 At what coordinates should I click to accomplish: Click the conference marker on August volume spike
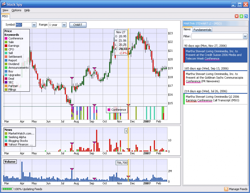pyautogui.click(x=72, y=169)
